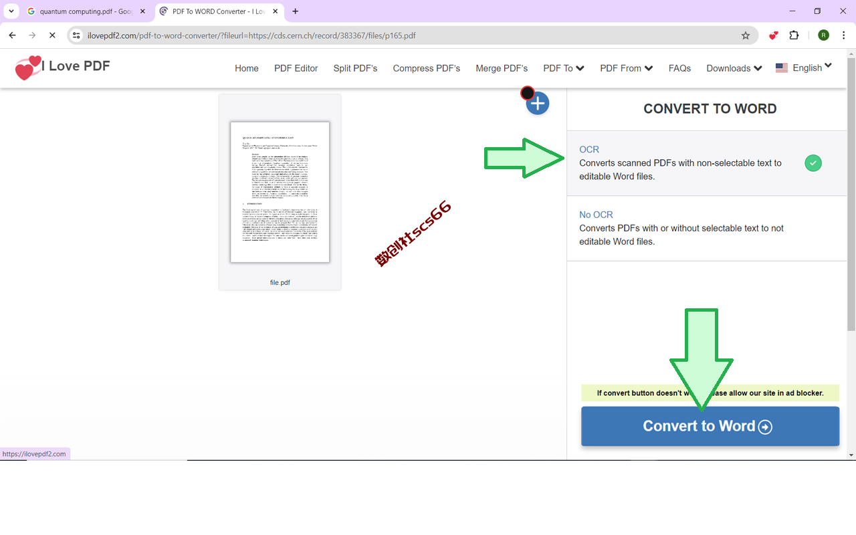
Task: Open the Home menu item
Action: [x=247, y=68]
